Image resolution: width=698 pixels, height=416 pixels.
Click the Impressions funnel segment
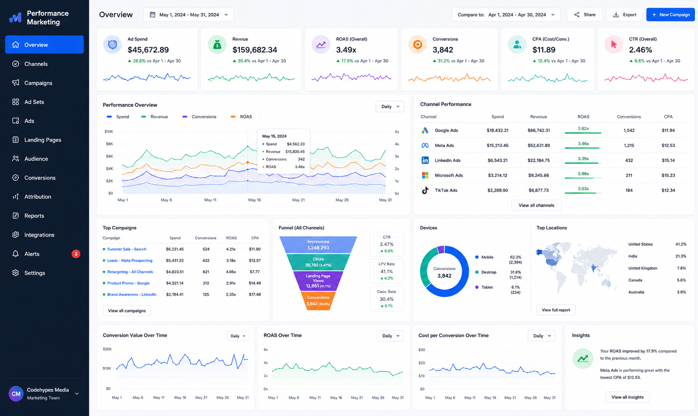[x=318, y=245]
